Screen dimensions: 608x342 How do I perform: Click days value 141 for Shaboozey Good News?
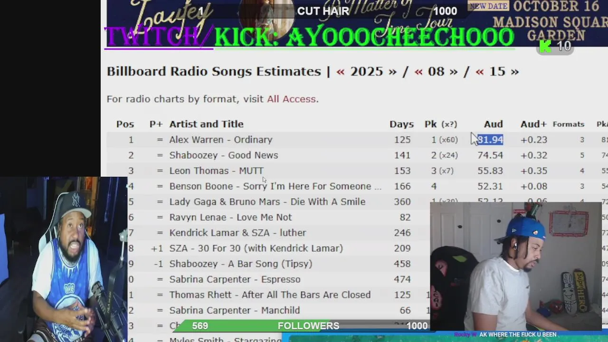pyautogui.click(x=402, y=155)
